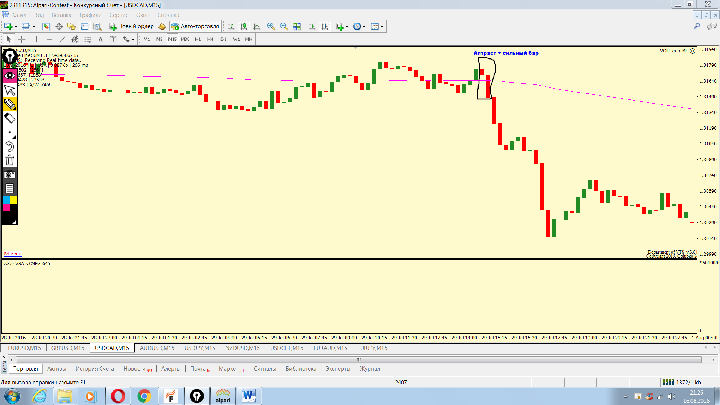The image size is (720, 405).
Task: Take a screenshot with camera icon
Action: point(9,174)
